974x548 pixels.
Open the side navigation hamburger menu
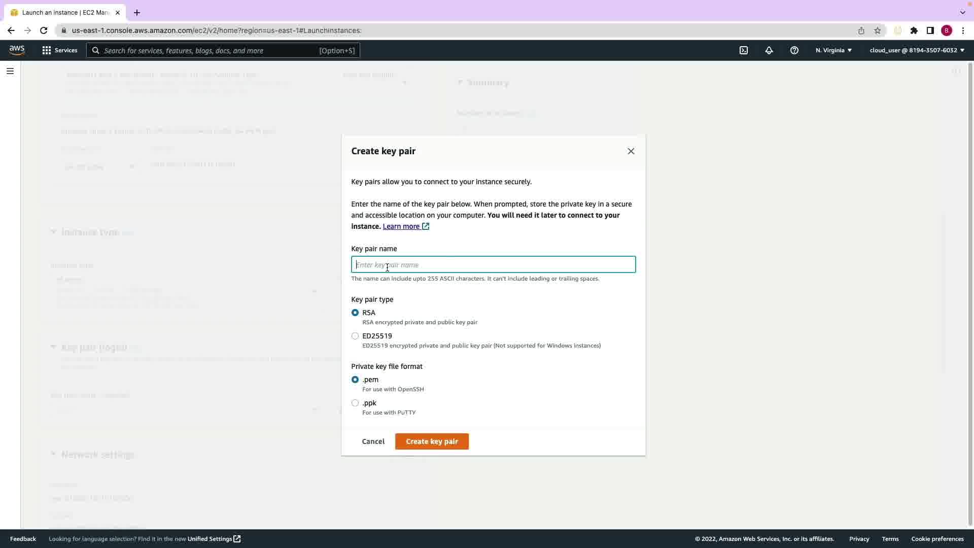[x=10, y=71]
